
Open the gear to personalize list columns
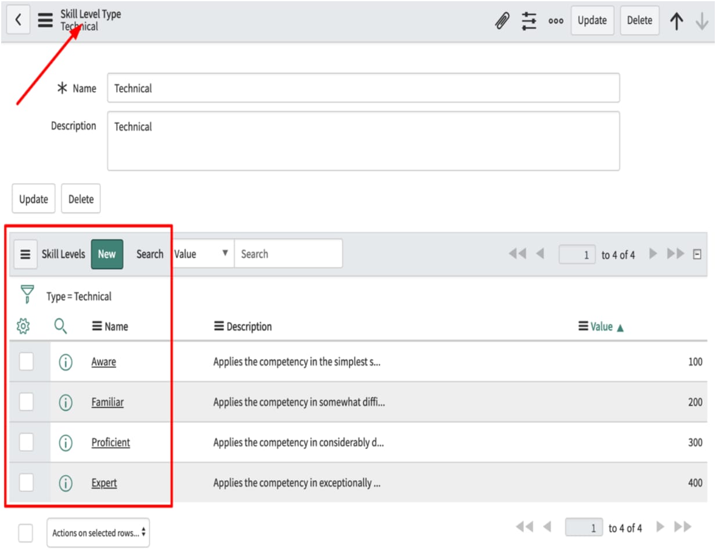click(x=24, y=326)
